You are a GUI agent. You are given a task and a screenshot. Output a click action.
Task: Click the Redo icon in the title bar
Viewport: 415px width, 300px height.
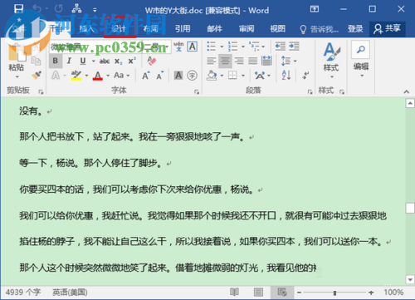pos(58,9)
